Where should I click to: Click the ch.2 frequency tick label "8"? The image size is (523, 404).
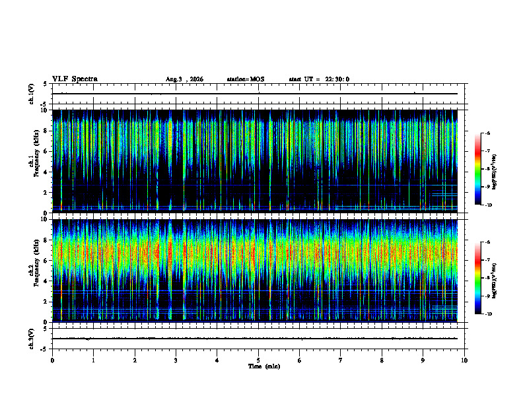[46, 240]
